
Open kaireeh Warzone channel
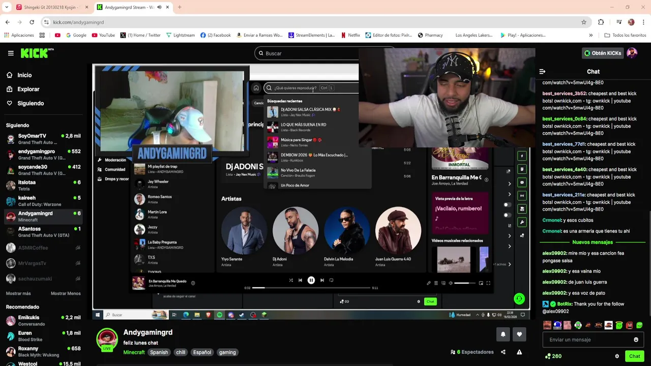43,201
